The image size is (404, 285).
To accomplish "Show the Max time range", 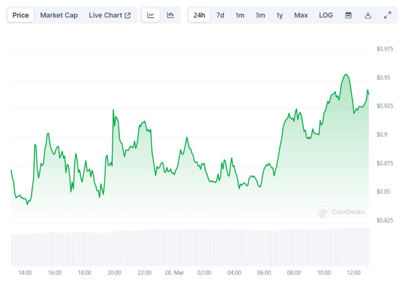I will tap(301, 15).
